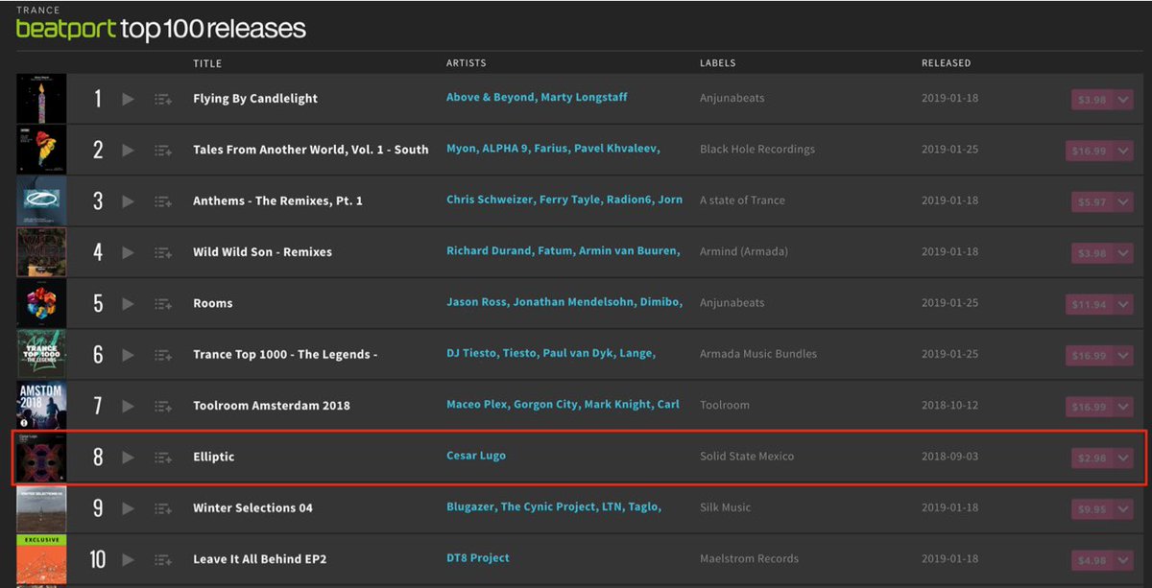This screenshot has height=588, width=1152.
Task: Buy Leave It All Behind EP2 for $4.98
Action: pyautogui.click(x=1092, y=560)
